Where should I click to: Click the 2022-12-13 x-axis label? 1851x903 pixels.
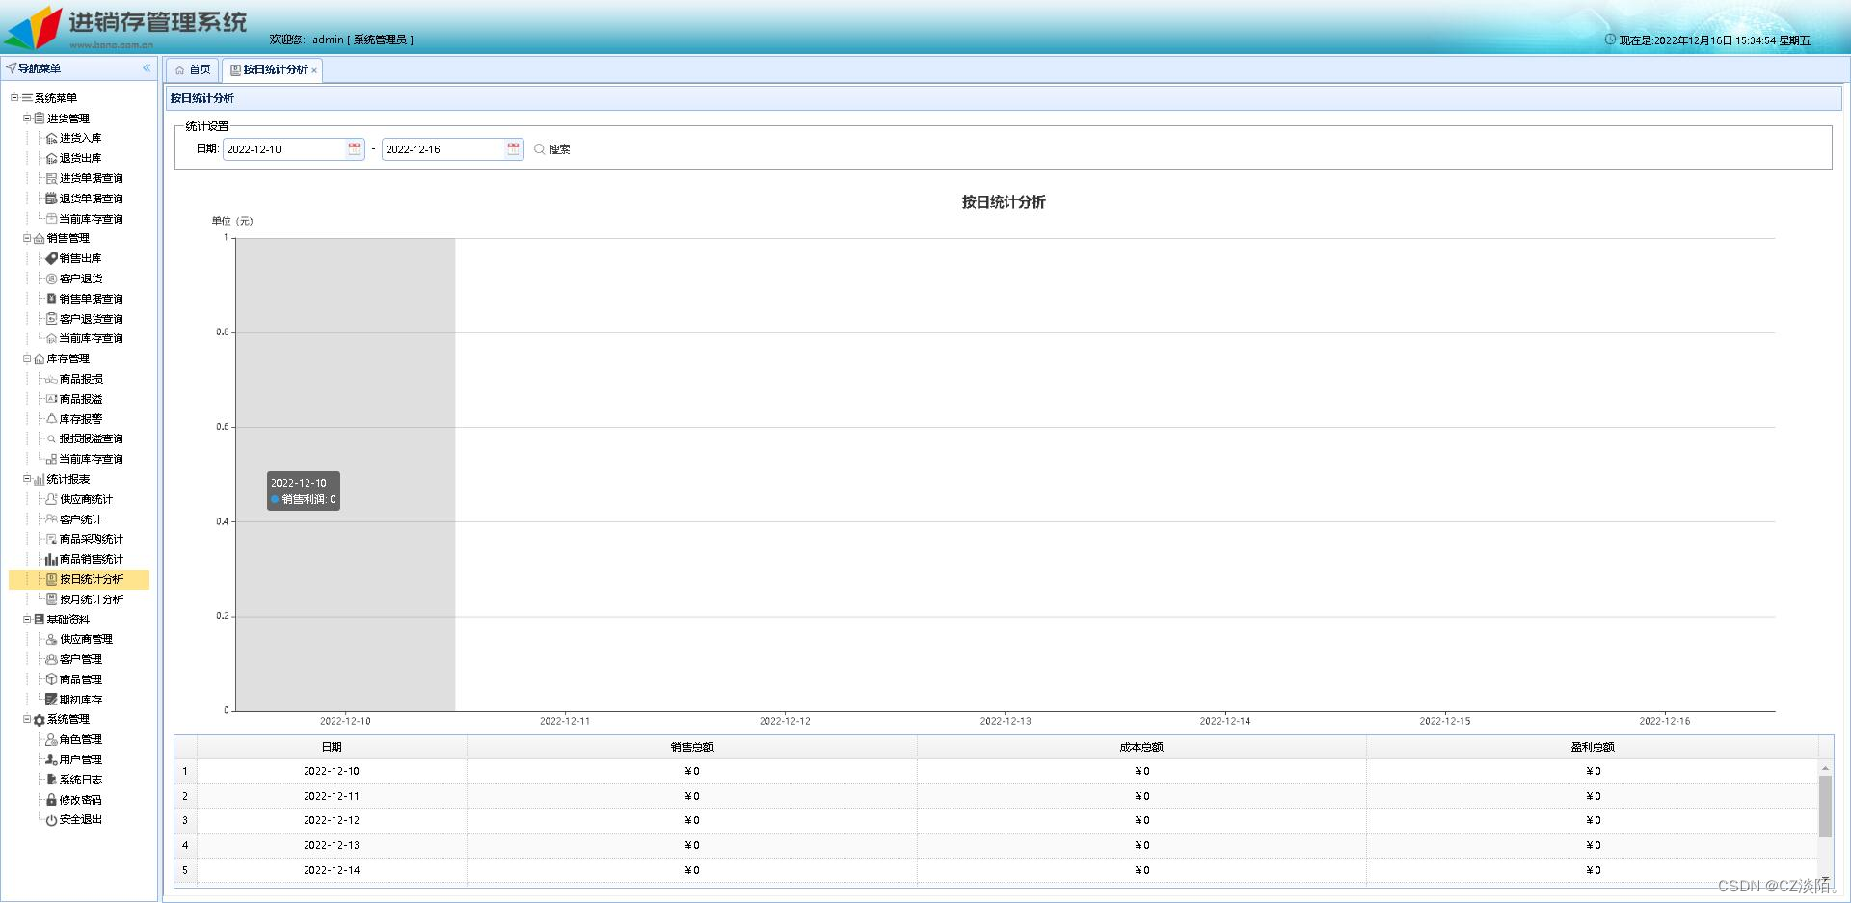1005,721
